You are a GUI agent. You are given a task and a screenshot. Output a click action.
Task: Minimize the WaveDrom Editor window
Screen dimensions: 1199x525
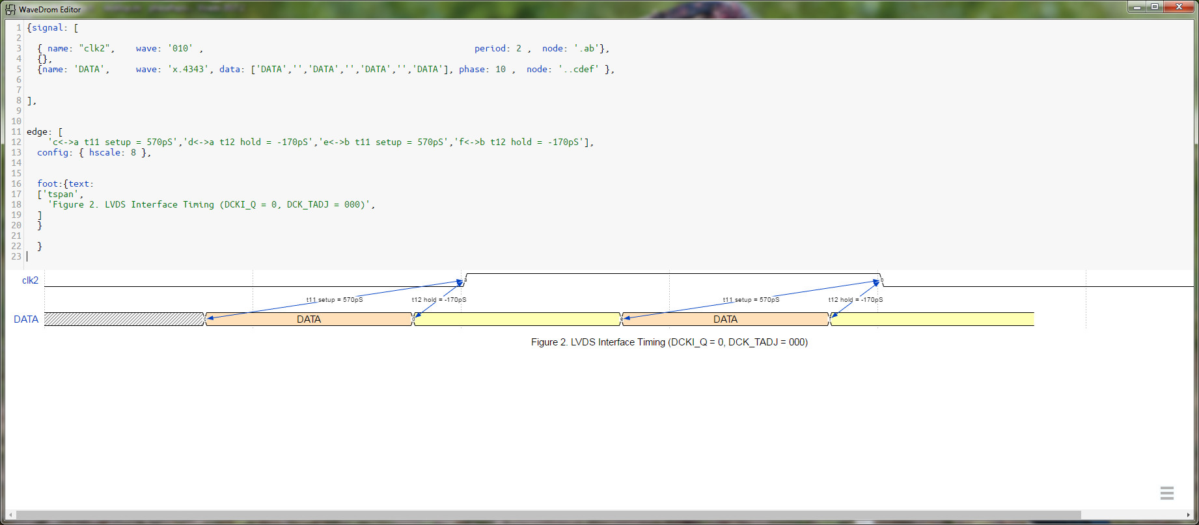pyautogui.click(x=1137, y=7)
